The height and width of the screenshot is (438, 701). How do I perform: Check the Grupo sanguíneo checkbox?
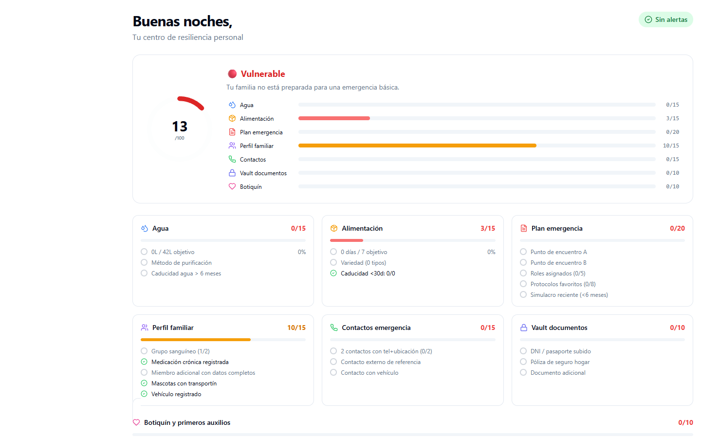[144, 350]
